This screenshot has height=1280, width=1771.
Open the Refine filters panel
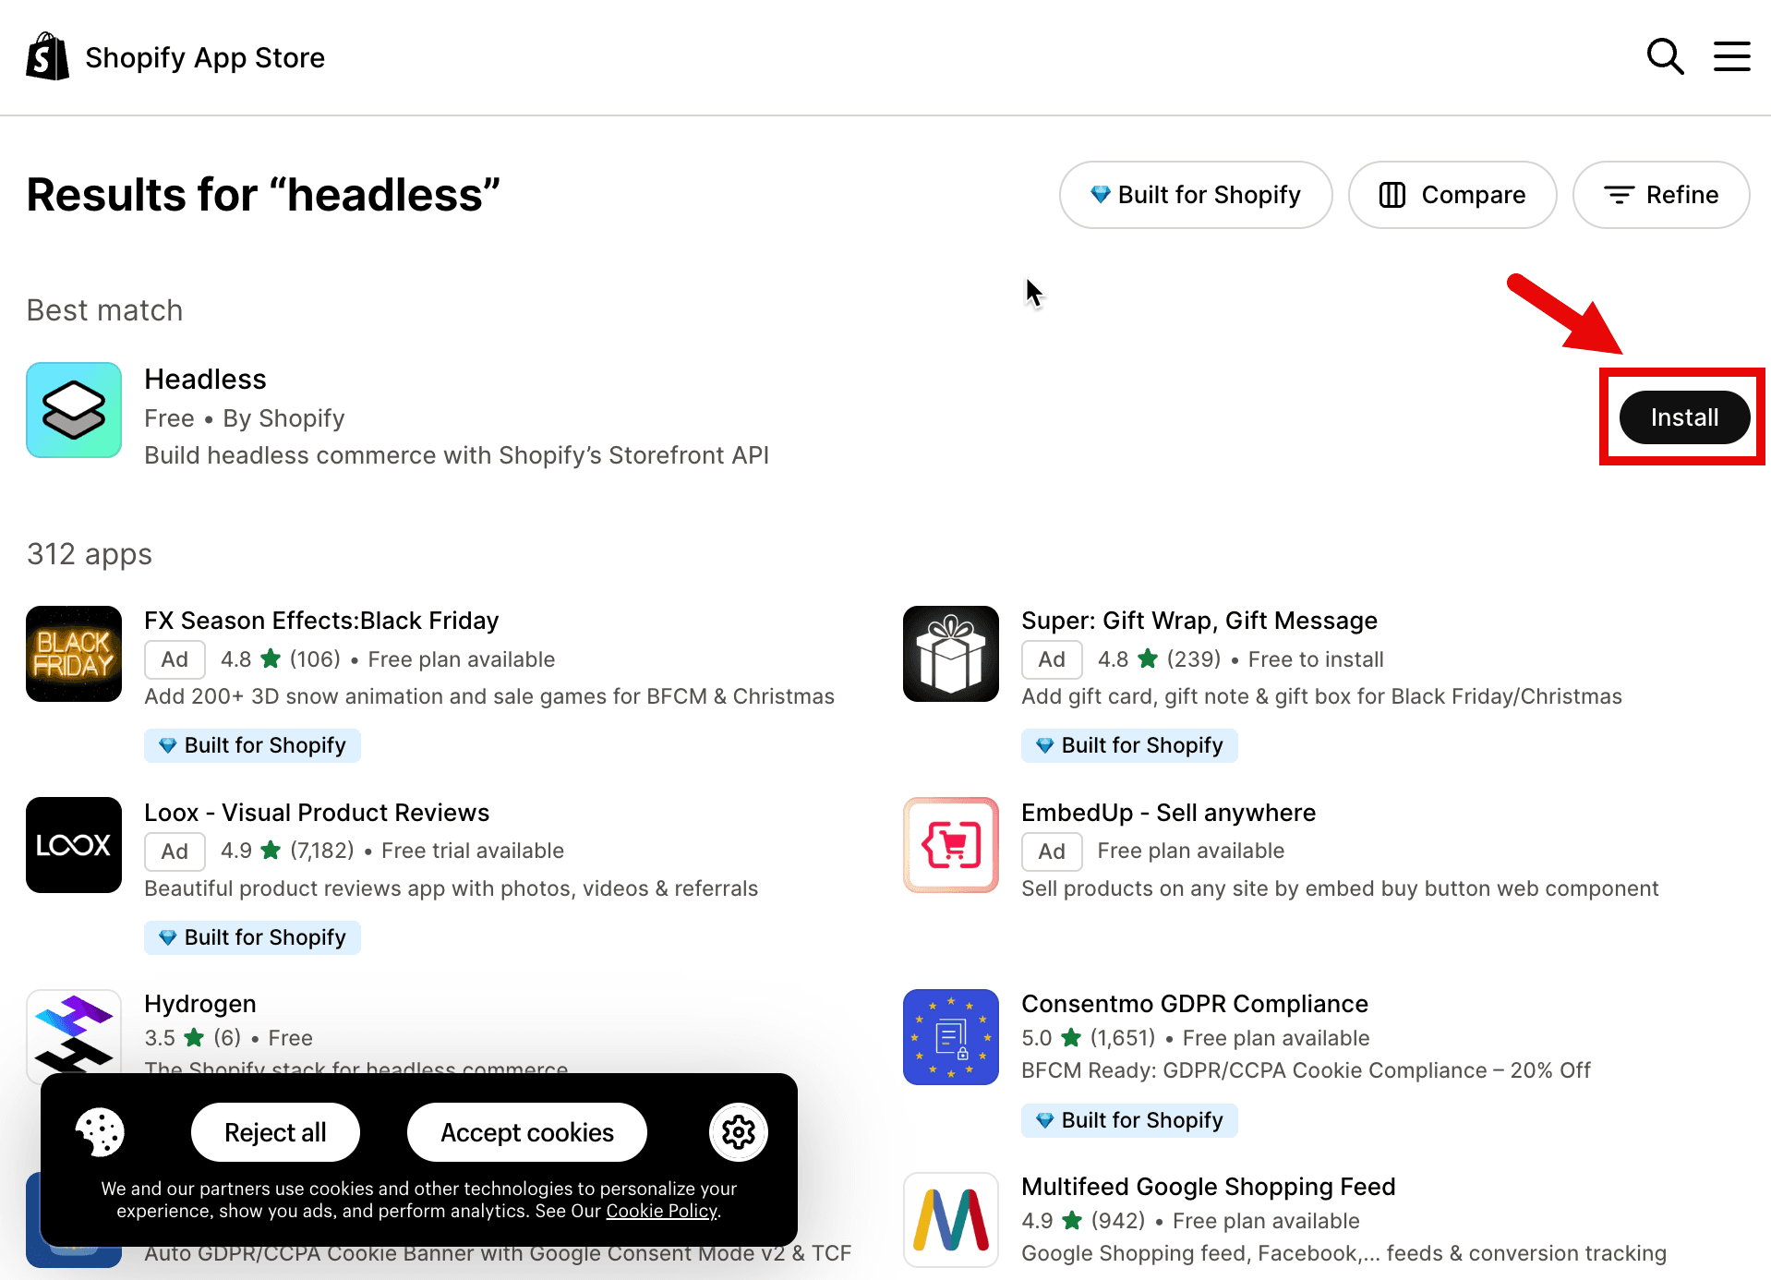(x=1660, y=195)
